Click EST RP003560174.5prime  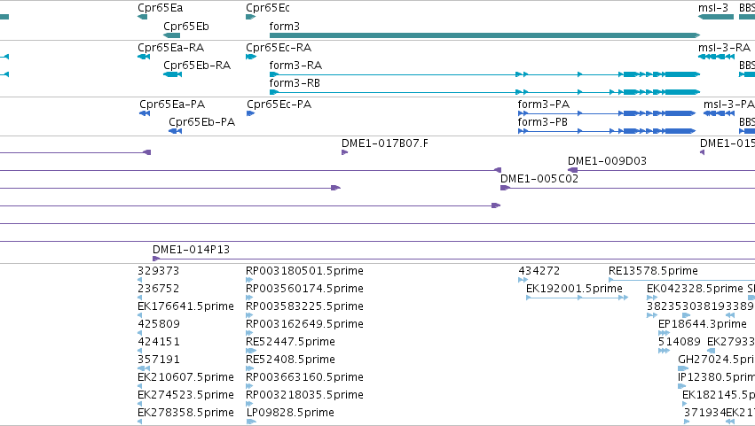[x=304, y=289]
